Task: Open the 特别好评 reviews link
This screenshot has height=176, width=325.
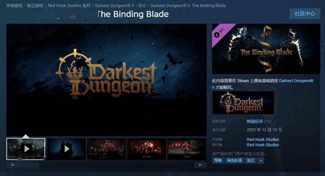Action: [255, 122]
